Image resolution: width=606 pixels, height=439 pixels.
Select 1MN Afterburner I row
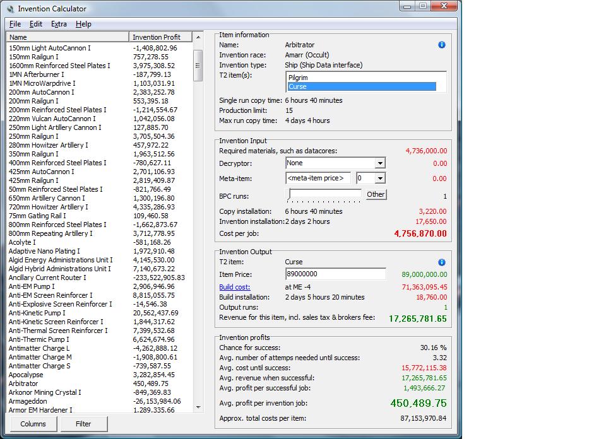[x=100, y=74]
